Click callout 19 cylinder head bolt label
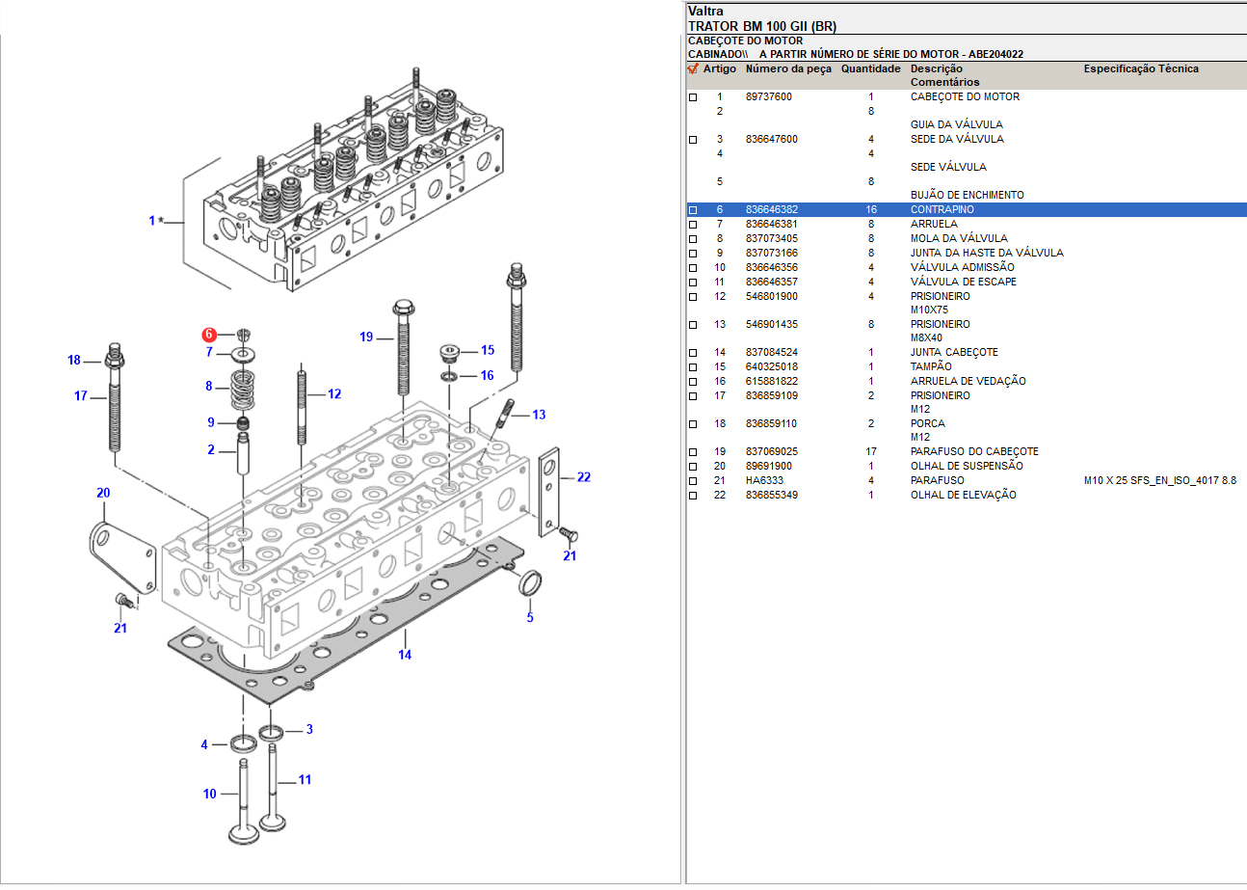 (366, 337)
